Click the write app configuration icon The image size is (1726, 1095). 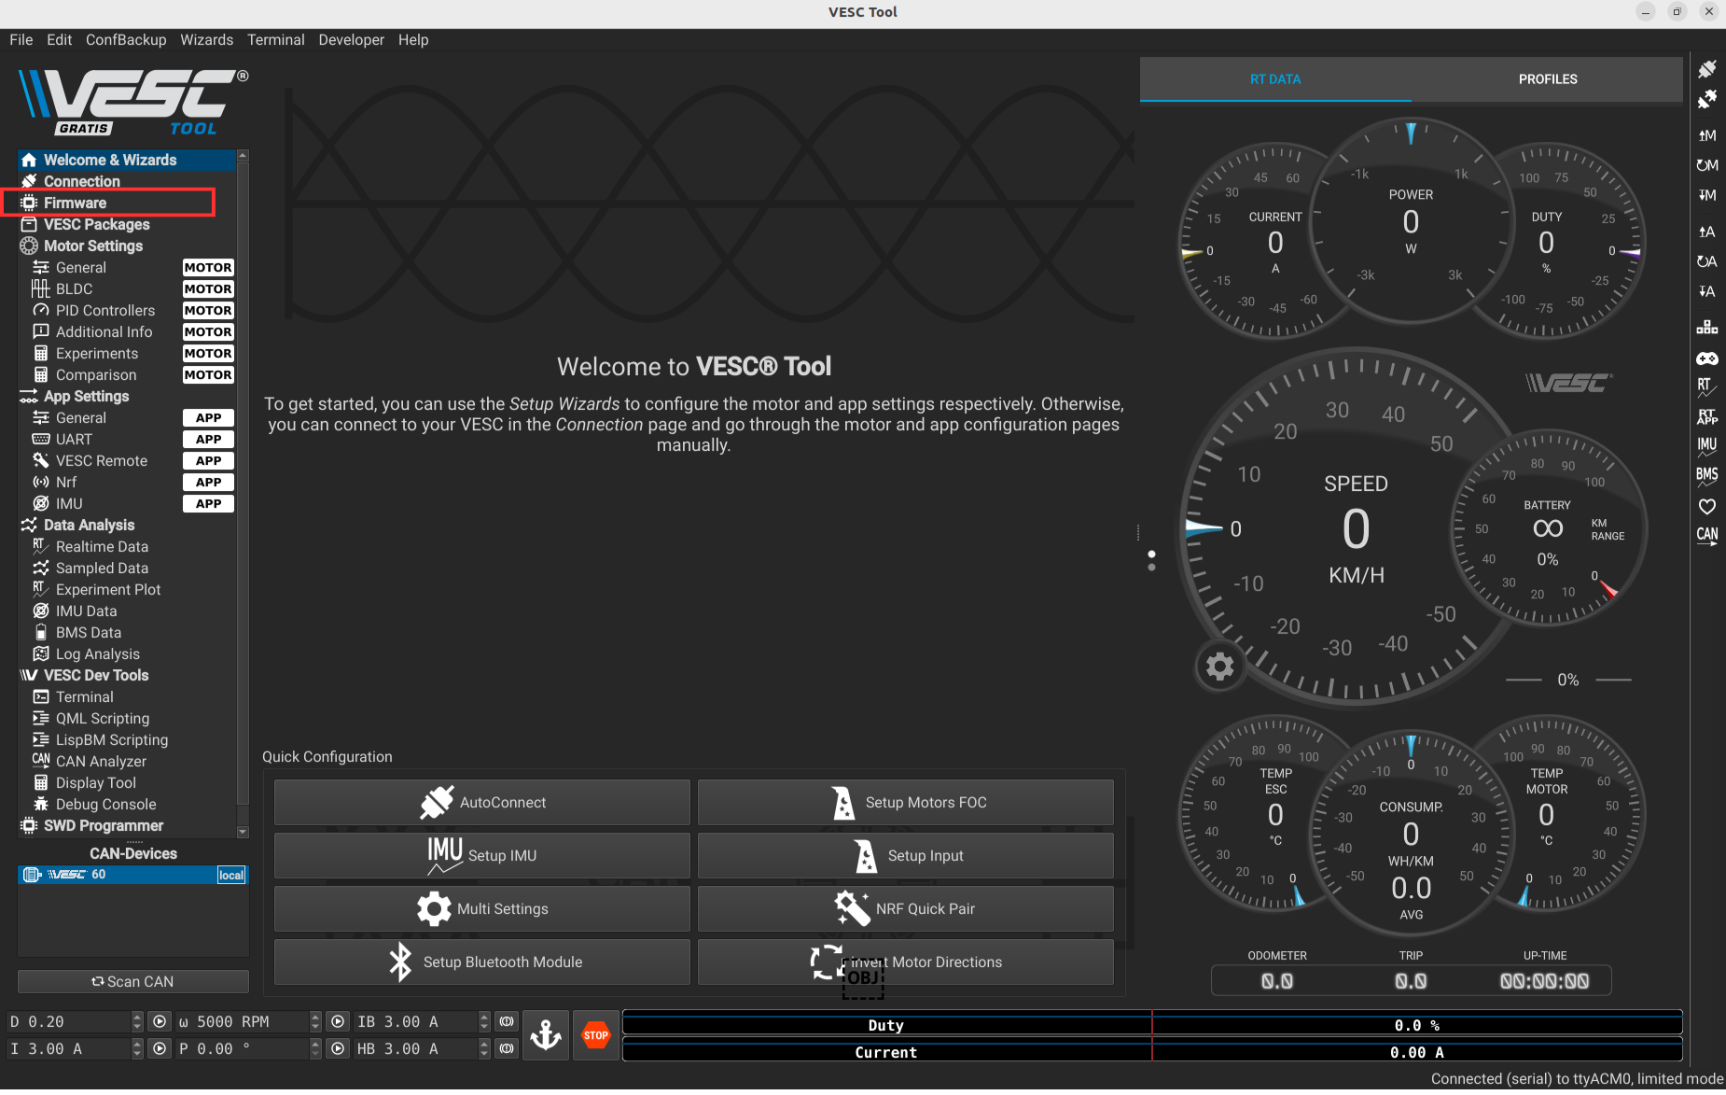tap(1706, 291)
